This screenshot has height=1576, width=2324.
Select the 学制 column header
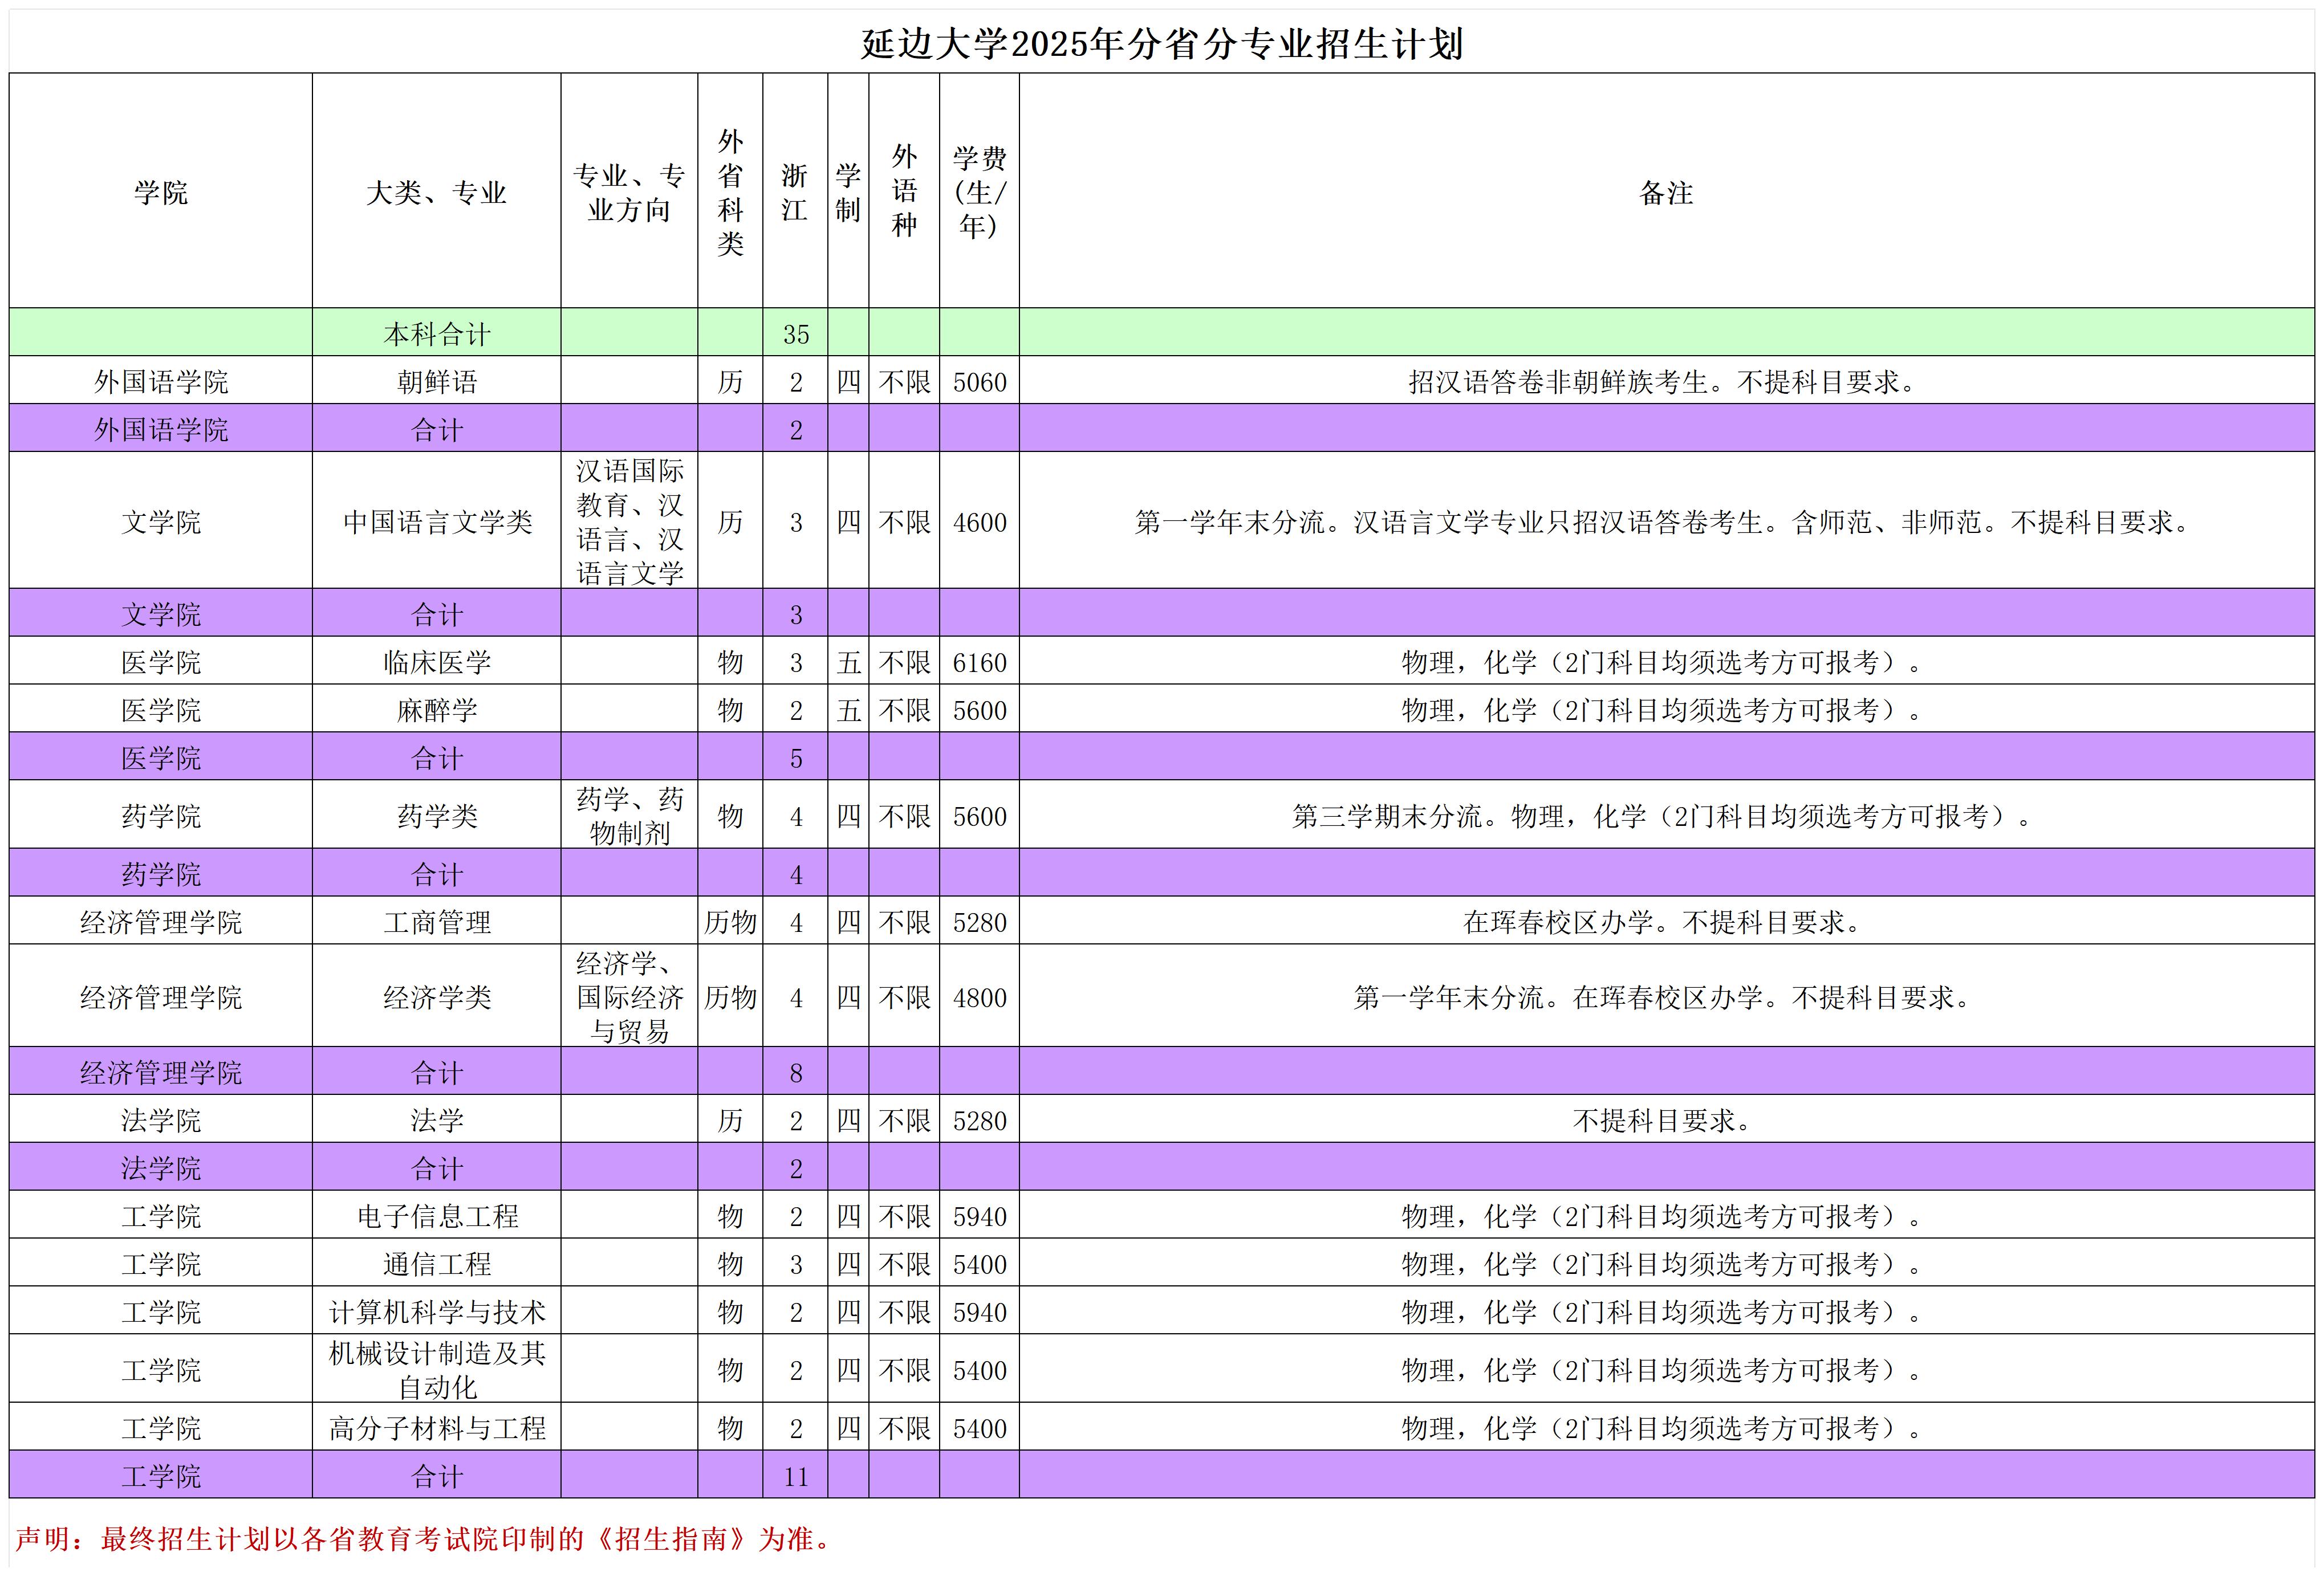coord(848,192)
